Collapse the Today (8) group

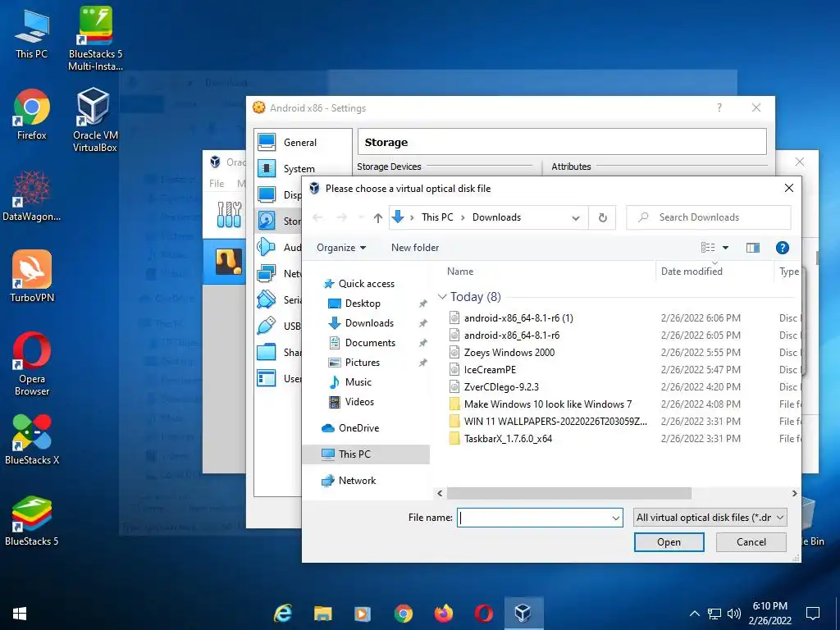pyautogui.click(x=442, y=297)
